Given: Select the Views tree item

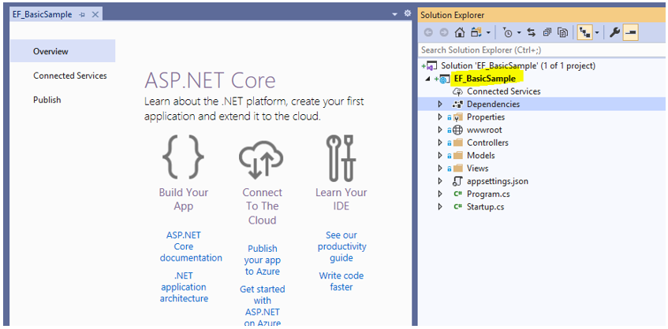Looking at the screenshot, I should [478, 168].
